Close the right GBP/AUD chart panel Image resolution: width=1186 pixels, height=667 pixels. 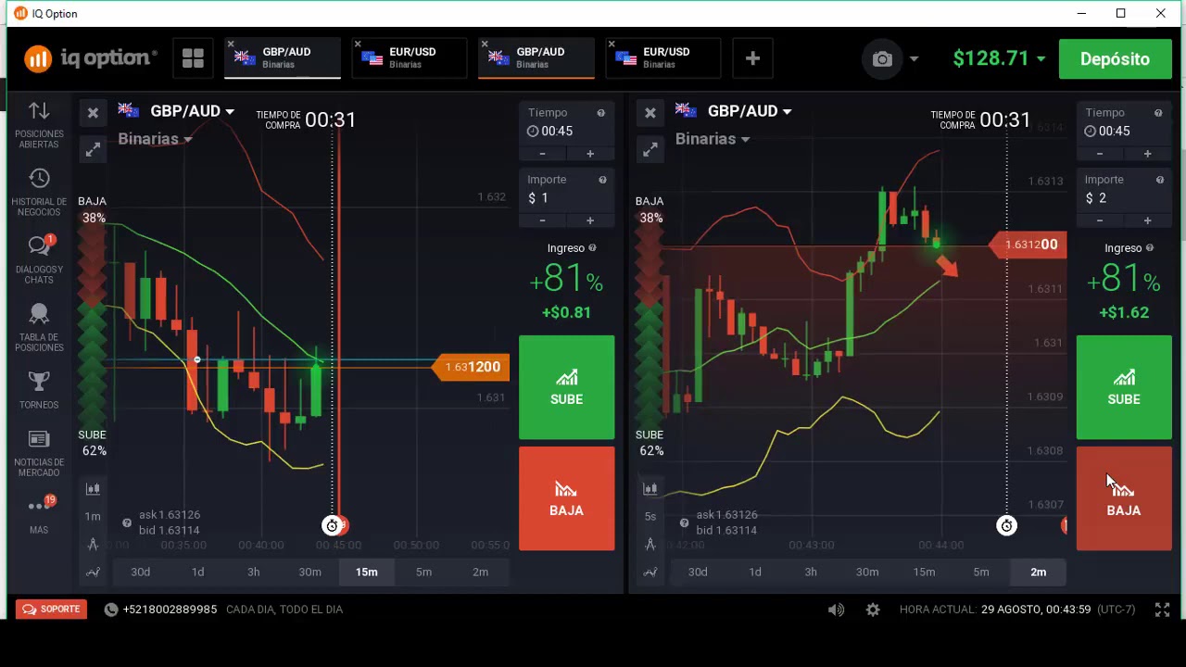click(650, 113)
